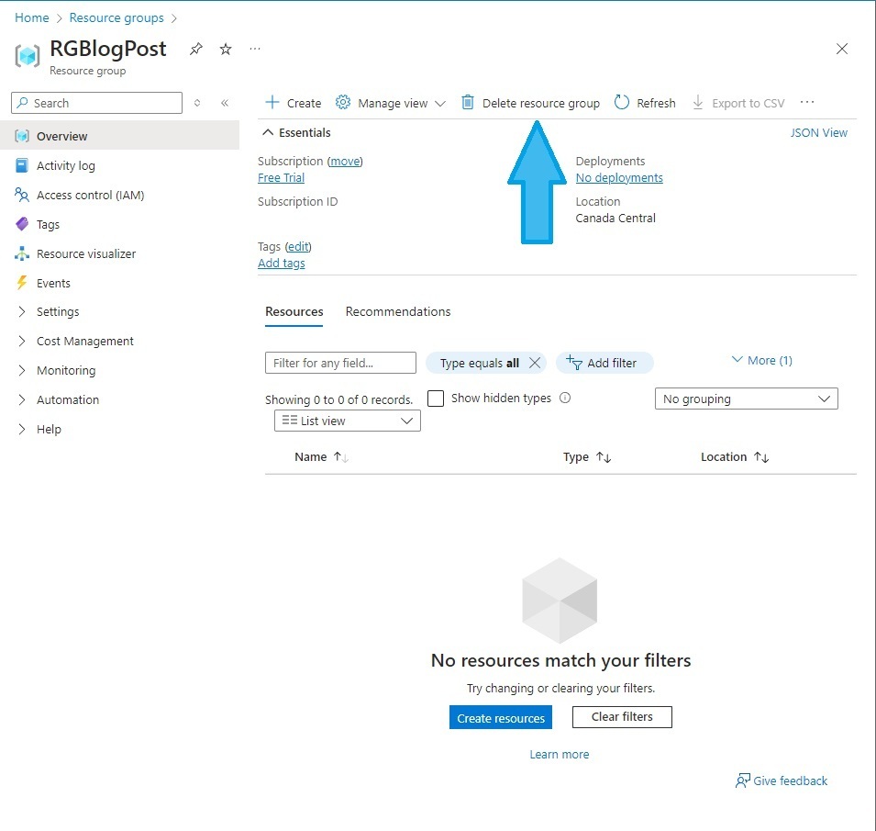Sort by Location column
This screenshot has width=876, height=831.
pyautogui.click(x=735, y=457)
